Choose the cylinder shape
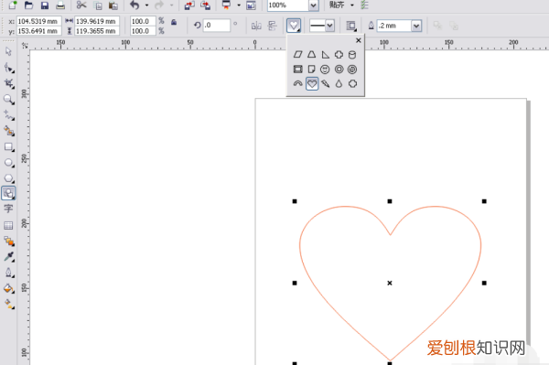This screenshot has height=365, width=549. point(352,55)
